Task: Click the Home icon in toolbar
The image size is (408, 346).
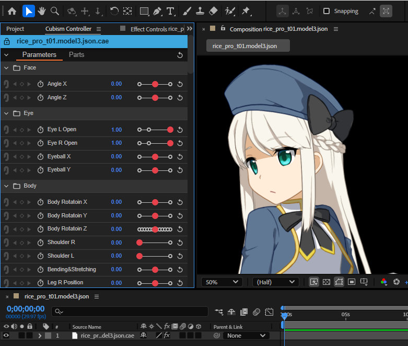Action: 12,11
